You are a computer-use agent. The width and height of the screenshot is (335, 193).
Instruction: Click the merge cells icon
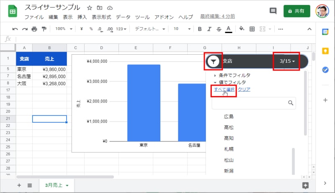(x=263, y=29)
